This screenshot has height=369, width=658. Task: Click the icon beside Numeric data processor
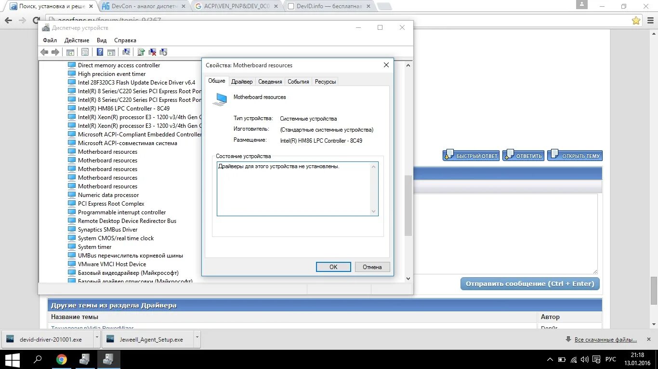(x=72, y=195)
